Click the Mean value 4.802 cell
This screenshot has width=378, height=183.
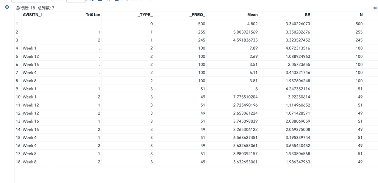tap(251, 24)
